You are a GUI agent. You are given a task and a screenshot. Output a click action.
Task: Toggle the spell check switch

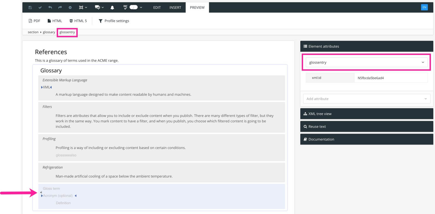pos(133,7)
